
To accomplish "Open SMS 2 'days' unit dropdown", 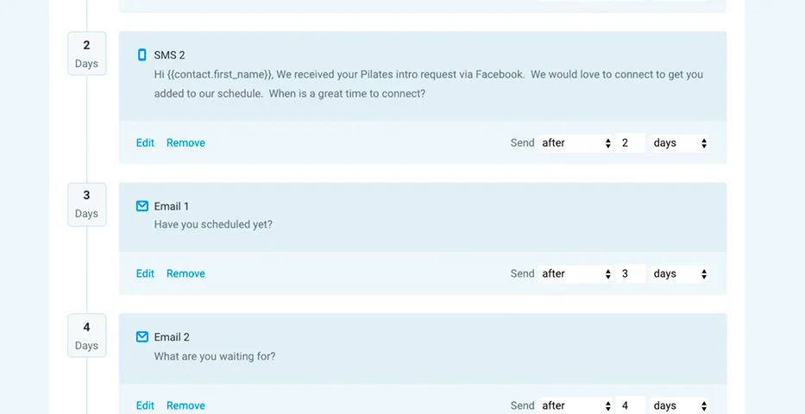I will coord(680,143).
